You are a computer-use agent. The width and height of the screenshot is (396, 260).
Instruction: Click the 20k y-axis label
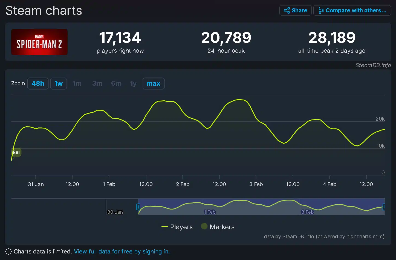click(380, 119)
